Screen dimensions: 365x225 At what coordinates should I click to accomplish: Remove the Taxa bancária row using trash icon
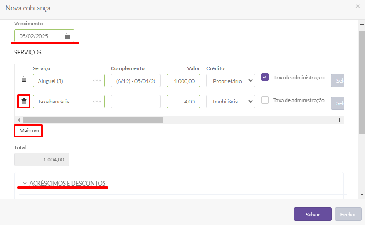24,101
